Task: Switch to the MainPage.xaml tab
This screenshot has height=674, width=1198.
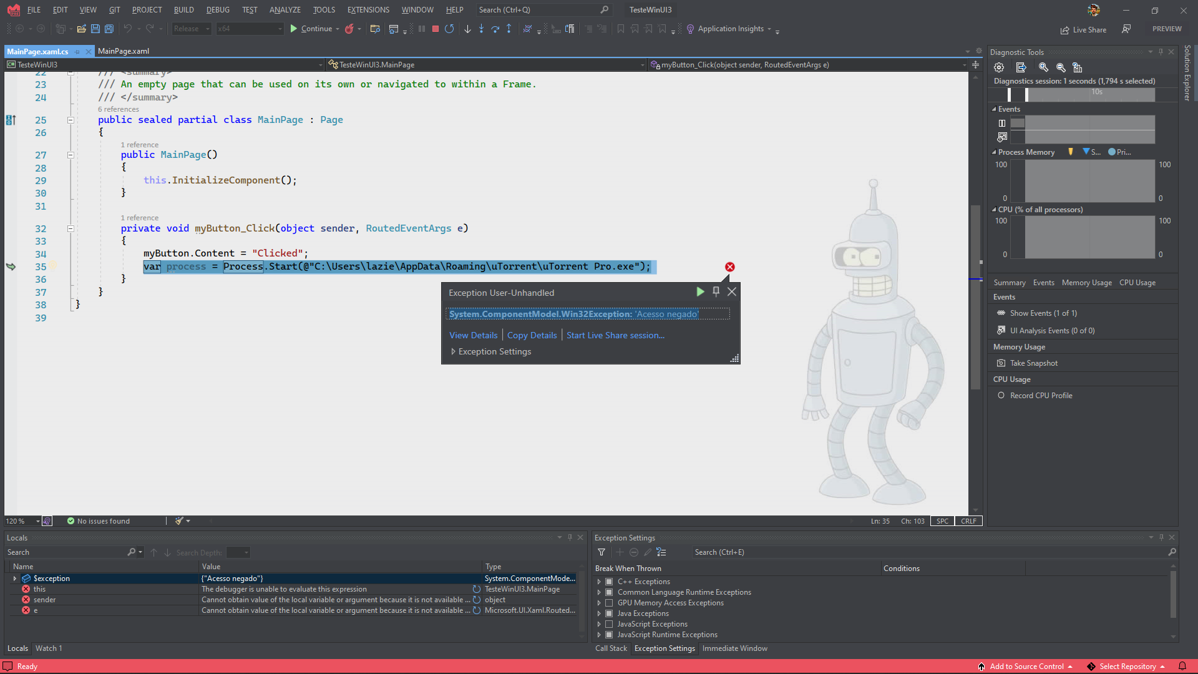Action: coord(124,51)
